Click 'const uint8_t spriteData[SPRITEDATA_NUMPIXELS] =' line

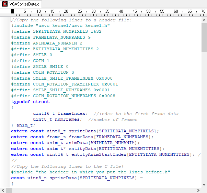coord(77,178)
